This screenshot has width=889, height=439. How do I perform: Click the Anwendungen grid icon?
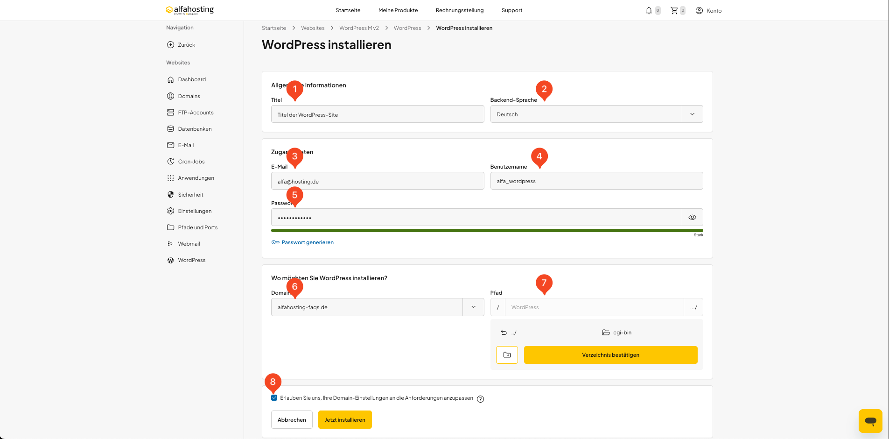(x=171, y=178)
